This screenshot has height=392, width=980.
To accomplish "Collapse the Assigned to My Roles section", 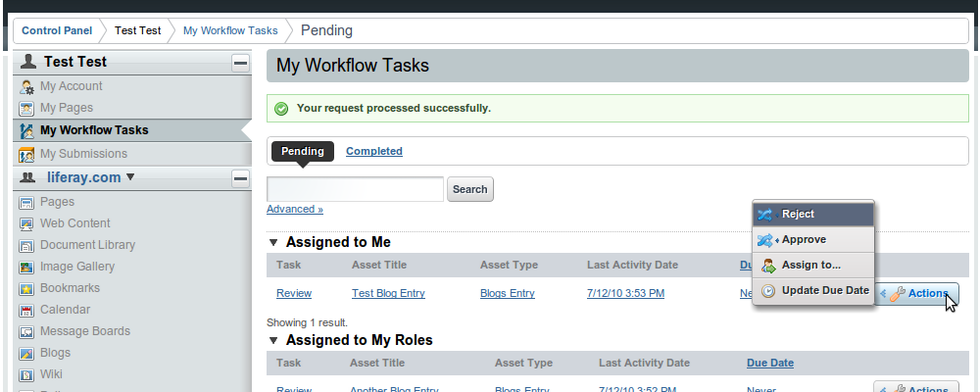I will tap(274, 341).
